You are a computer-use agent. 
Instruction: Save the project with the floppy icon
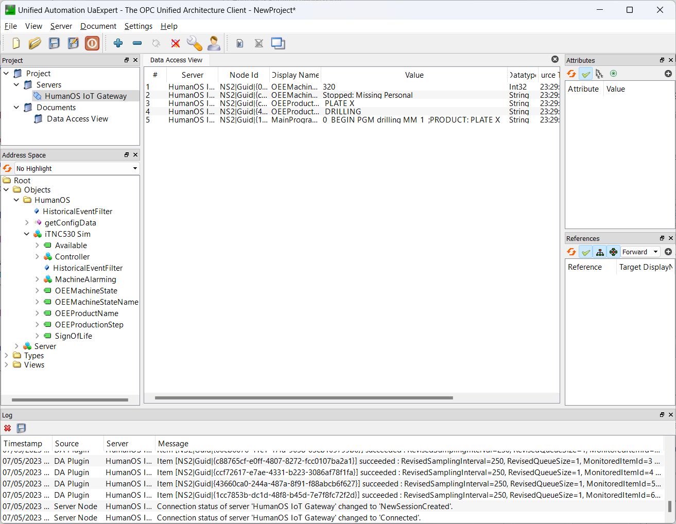click(54, 43)
